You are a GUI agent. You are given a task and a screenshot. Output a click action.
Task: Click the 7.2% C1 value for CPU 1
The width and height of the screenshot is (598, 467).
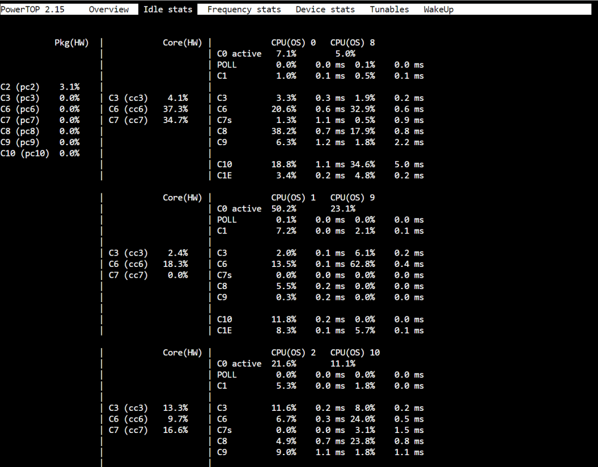pos(286,231)
